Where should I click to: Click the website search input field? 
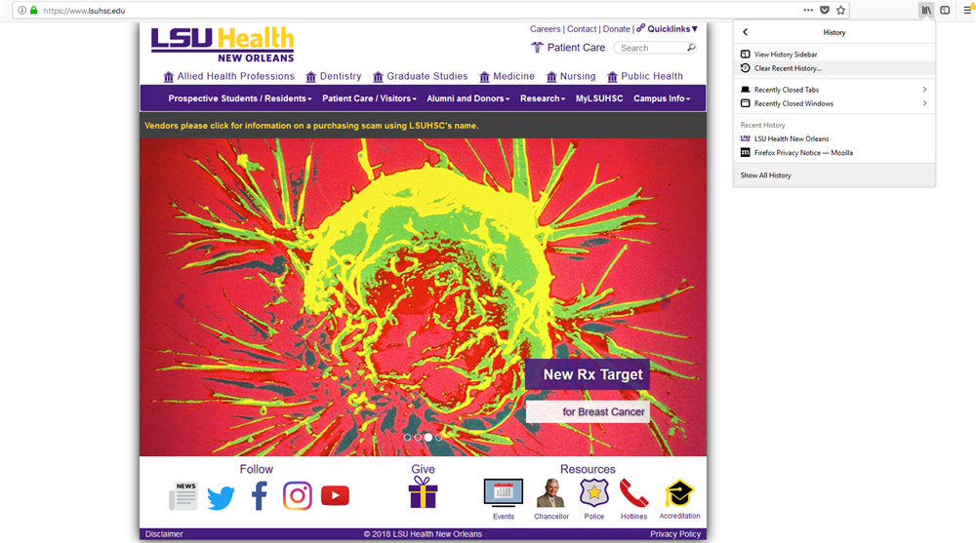coord(650,48)
